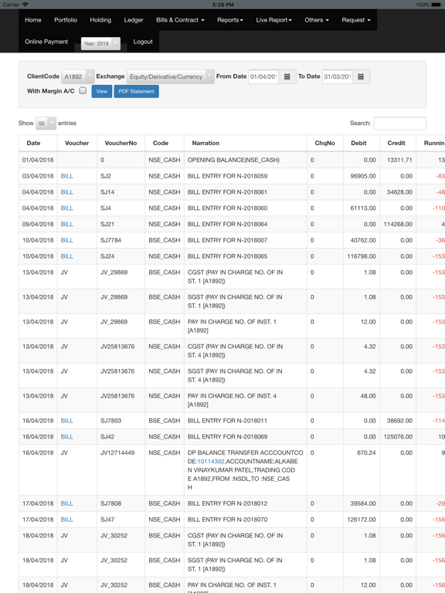Viewport: 445px width, 593px height.
Task: Sort table by ChqNo column header
Action: 324,143
